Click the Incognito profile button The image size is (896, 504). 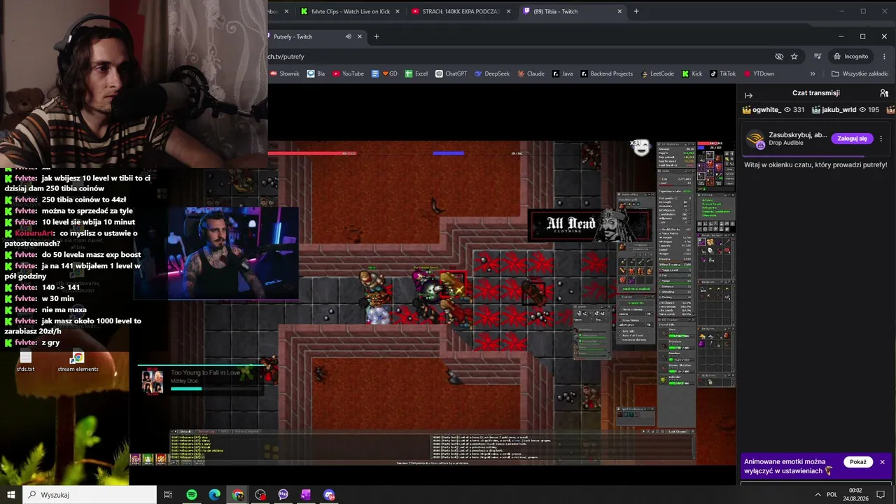point(850,56)
